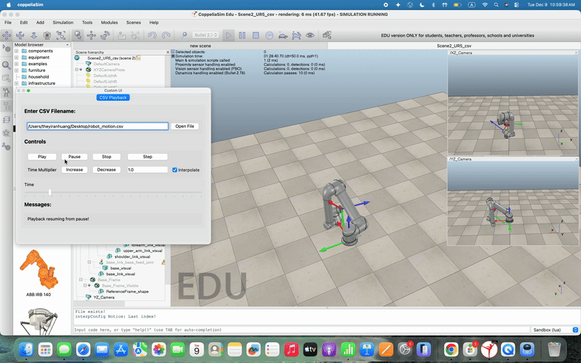Click the undo arrow

[153, 35]
